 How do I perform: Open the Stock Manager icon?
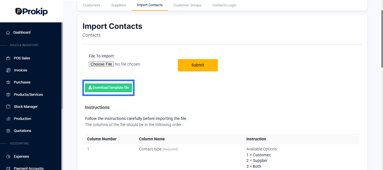tap(8, 107)
